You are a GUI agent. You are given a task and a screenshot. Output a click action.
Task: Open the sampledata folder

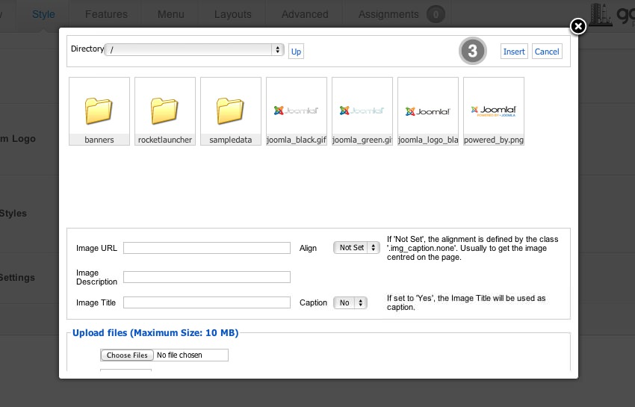click(231, 111)
